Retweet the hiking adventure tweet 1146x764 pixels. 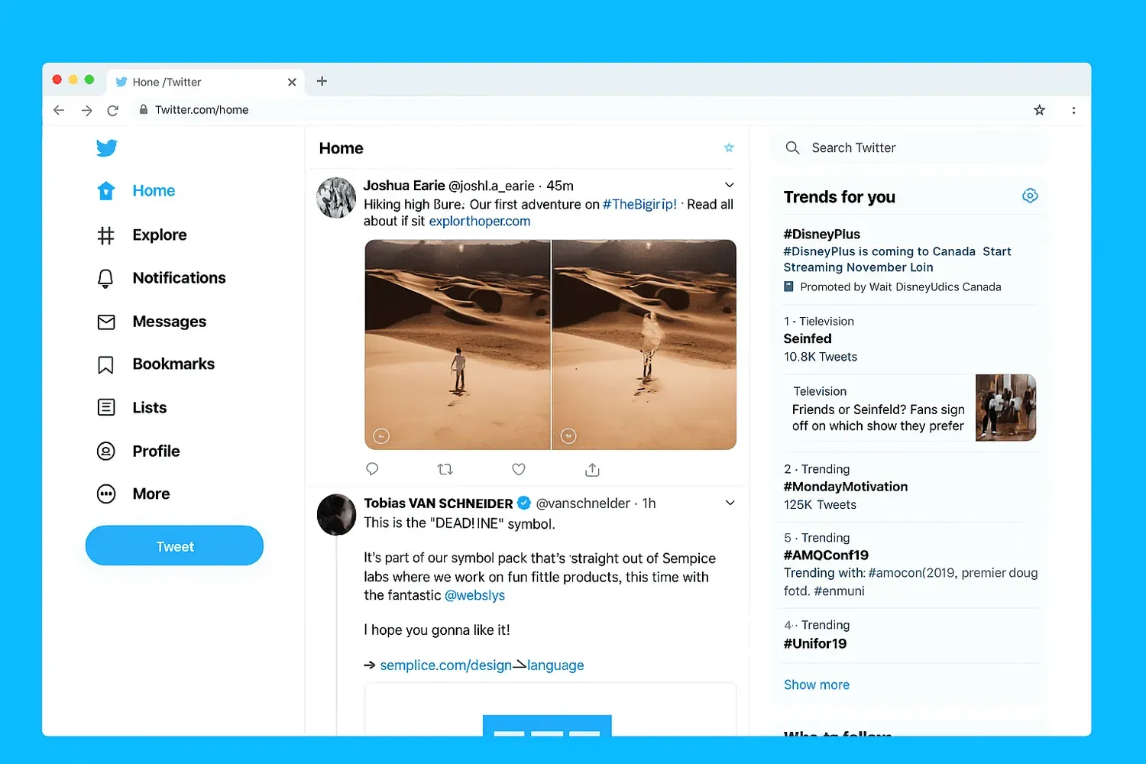(445, 468)
